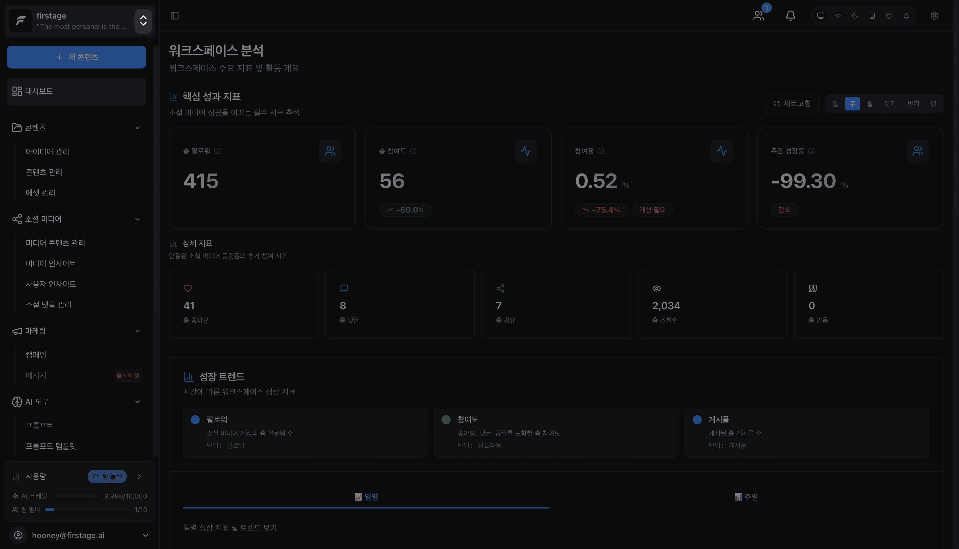Expand the hooney@firstage.ai account menu
The image size is (959, 549).
[145, 535]
